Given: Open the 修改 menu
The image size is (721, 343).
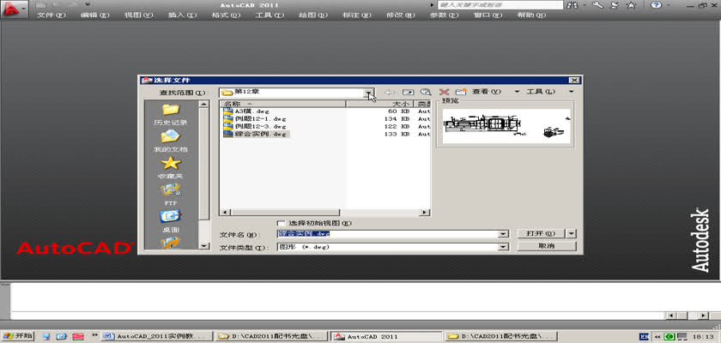Looking at the screenshot, I should 401,15.
